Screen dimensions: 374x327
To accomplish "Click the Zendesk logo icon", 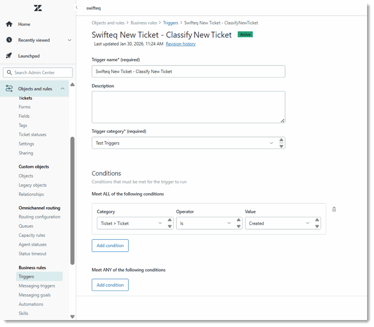I will coord(38,8).
